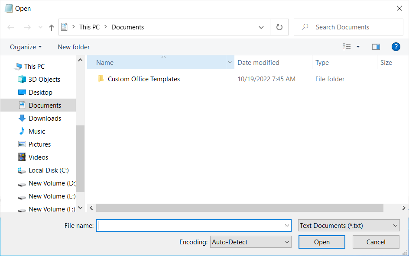Open view options dropdown arrow
409x256 pixels.
(358, 47)
